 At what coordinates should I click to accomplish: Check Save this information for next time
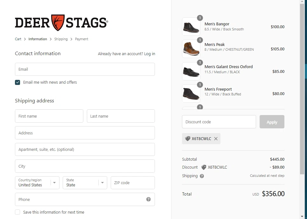(17, 212)
